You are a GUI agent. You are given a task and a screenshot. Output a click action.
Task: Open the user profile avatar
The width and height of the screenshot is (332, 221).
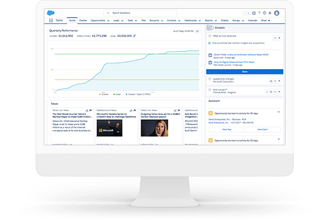point(277,13)
